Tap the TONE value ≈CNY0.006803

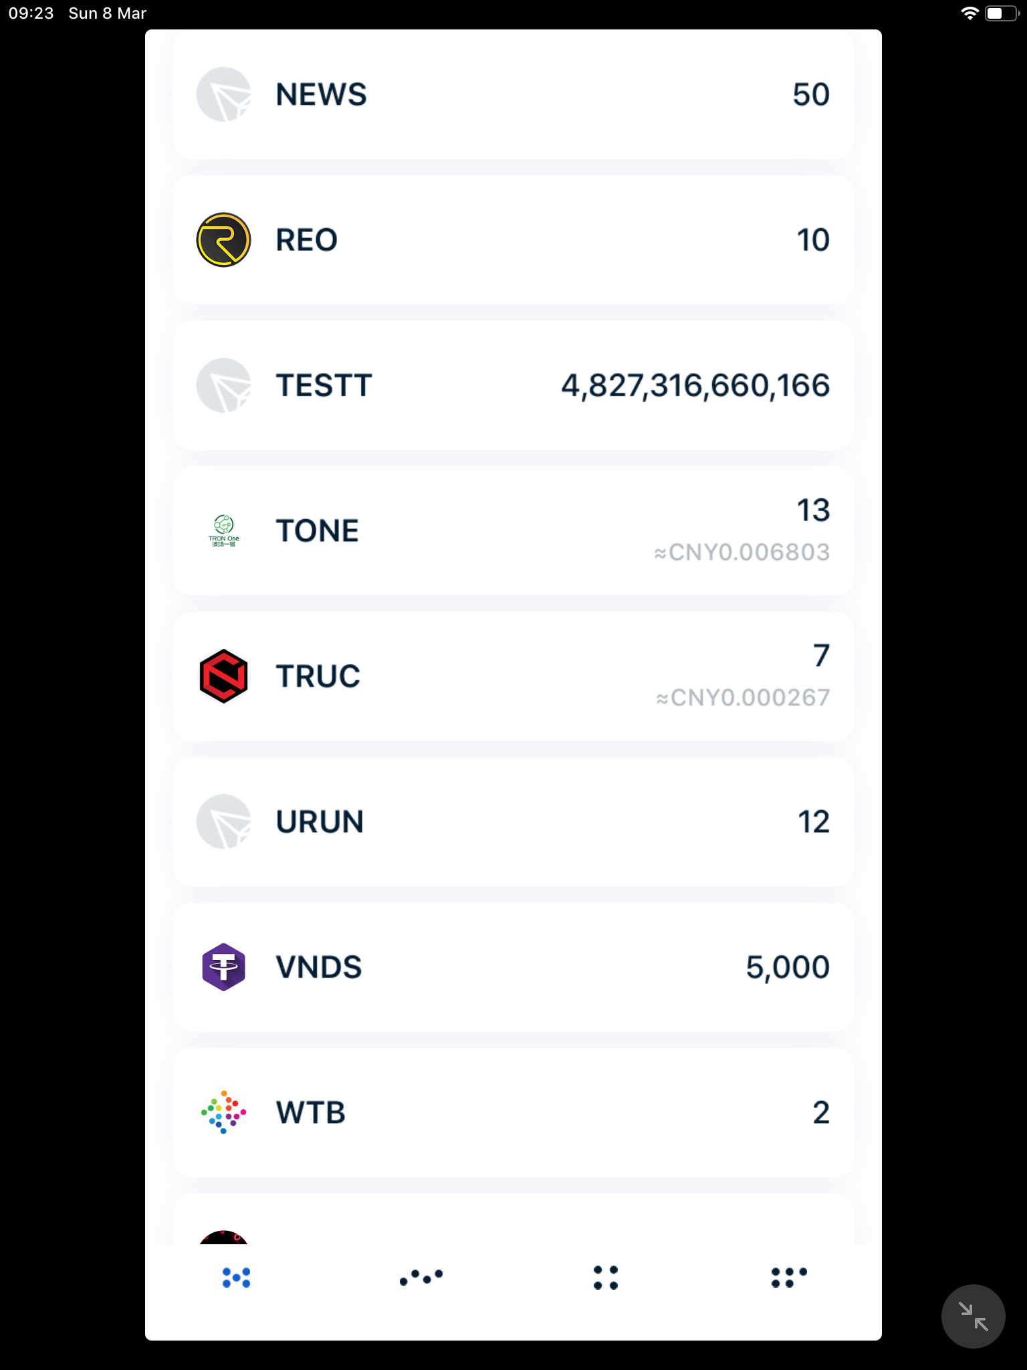coord(741,553)
